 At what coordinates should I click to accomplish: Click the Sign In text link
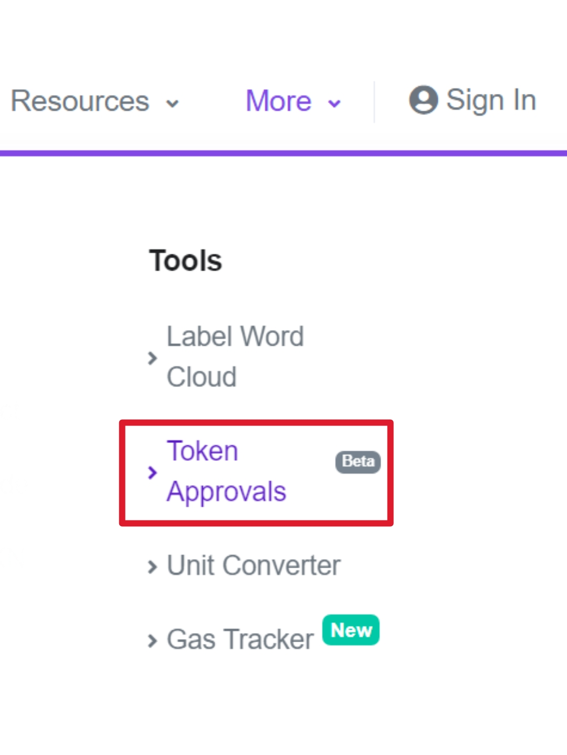tap(491, 100)
